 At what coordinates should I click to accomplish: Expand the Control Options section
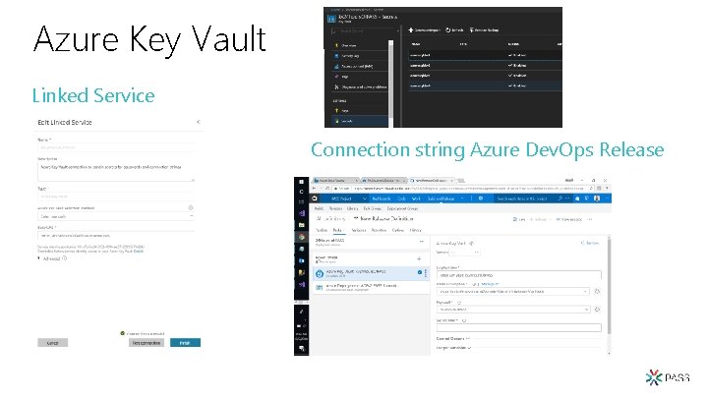453,338
